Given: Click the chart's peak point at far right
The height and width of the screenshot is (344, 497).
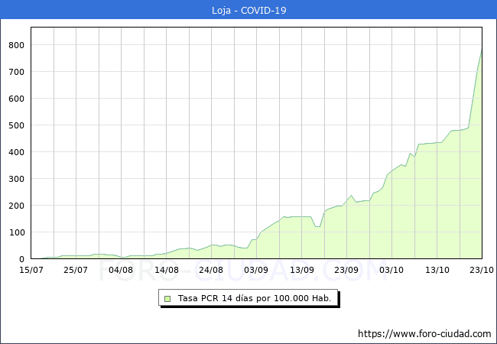Looking at the screenshot, I should tap(481, 50).
